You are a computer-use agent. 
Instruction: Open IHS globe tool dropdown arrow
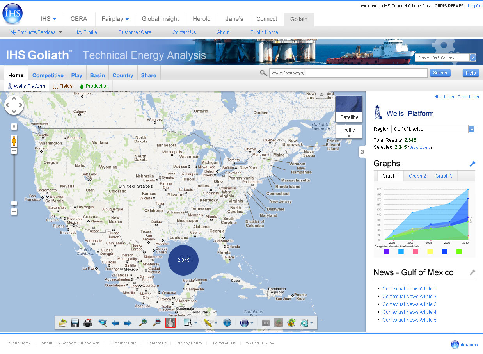(252, 323)
